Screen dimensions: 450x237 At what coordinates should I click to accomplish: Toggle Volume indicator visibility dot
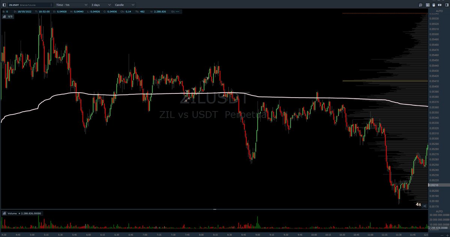[19, 213]
